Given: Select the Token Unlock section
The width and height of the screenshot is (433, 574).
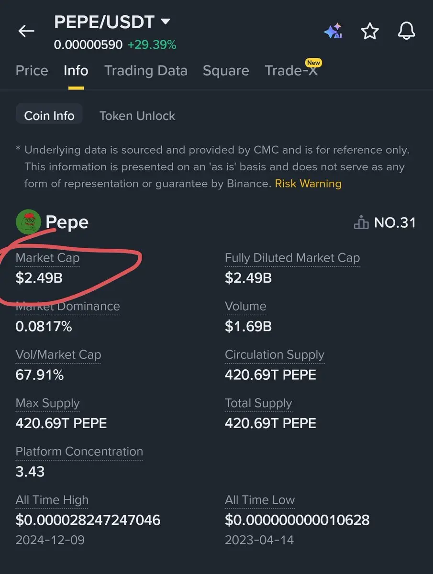Looking at the screenshot, I should coord(137,116).
